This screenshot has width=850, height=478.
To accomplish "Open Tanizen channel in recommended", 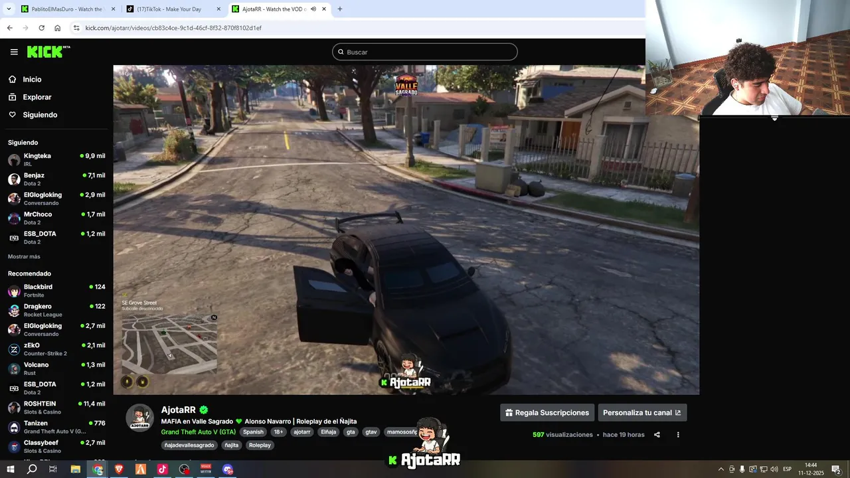I will (x=56, y=427).
